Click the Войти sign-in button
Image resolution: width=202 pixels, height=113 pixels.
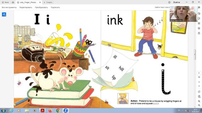(176, 2)
